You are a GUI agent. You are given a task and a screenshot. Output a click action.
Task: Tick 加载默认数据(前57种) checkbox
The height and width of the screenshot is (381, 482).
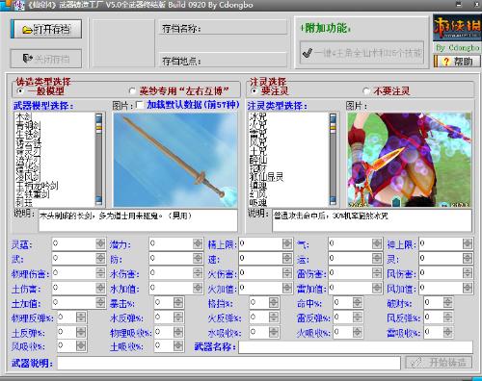(140, 105)
